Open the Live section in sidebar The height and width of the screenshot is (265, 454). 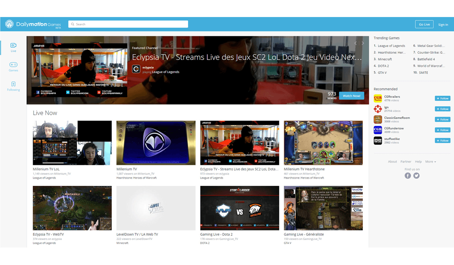pos(13,47)
